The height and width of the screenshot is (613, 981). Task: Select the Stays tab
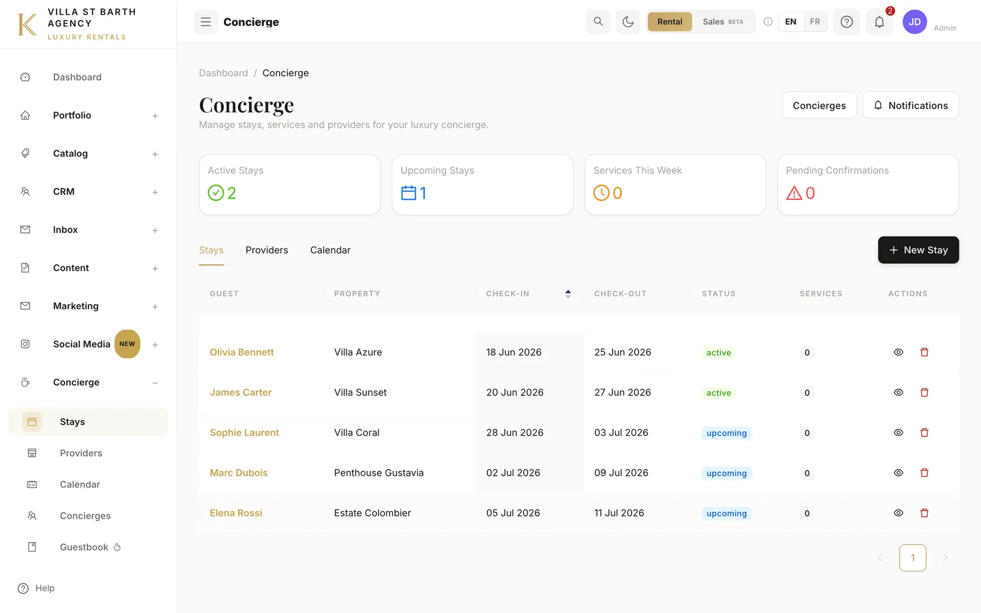point(211,250)
